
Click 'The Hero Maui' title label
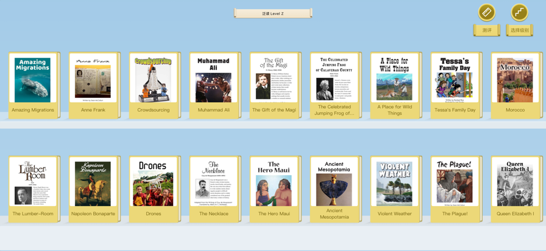274,214
